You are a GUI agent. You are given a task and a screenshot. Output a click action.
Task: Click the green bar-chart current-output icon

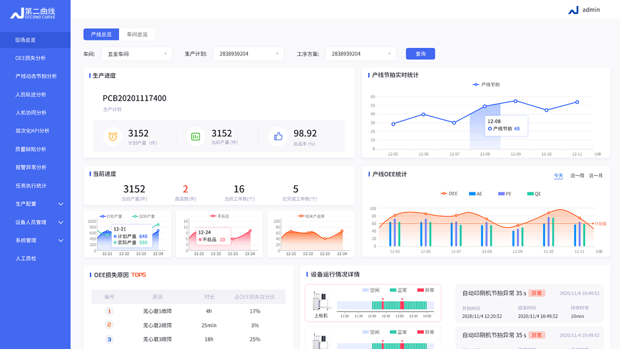[195, 136]
